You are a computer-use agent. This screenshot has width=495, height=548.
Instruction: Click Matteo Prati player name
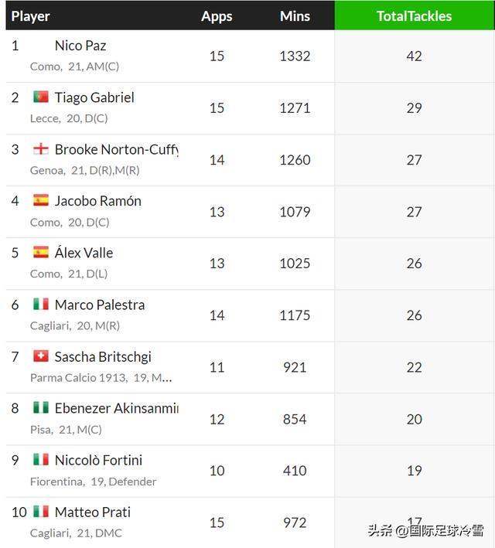[x=92, y=512]
